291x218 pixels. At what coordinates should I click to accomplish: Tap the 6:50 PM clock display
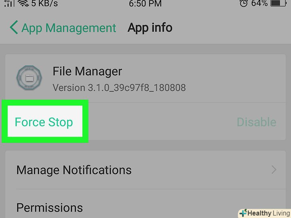[145, 4]
